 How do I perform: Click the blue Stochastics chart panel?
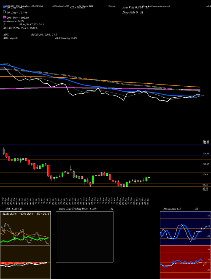[x=185, y=228]
